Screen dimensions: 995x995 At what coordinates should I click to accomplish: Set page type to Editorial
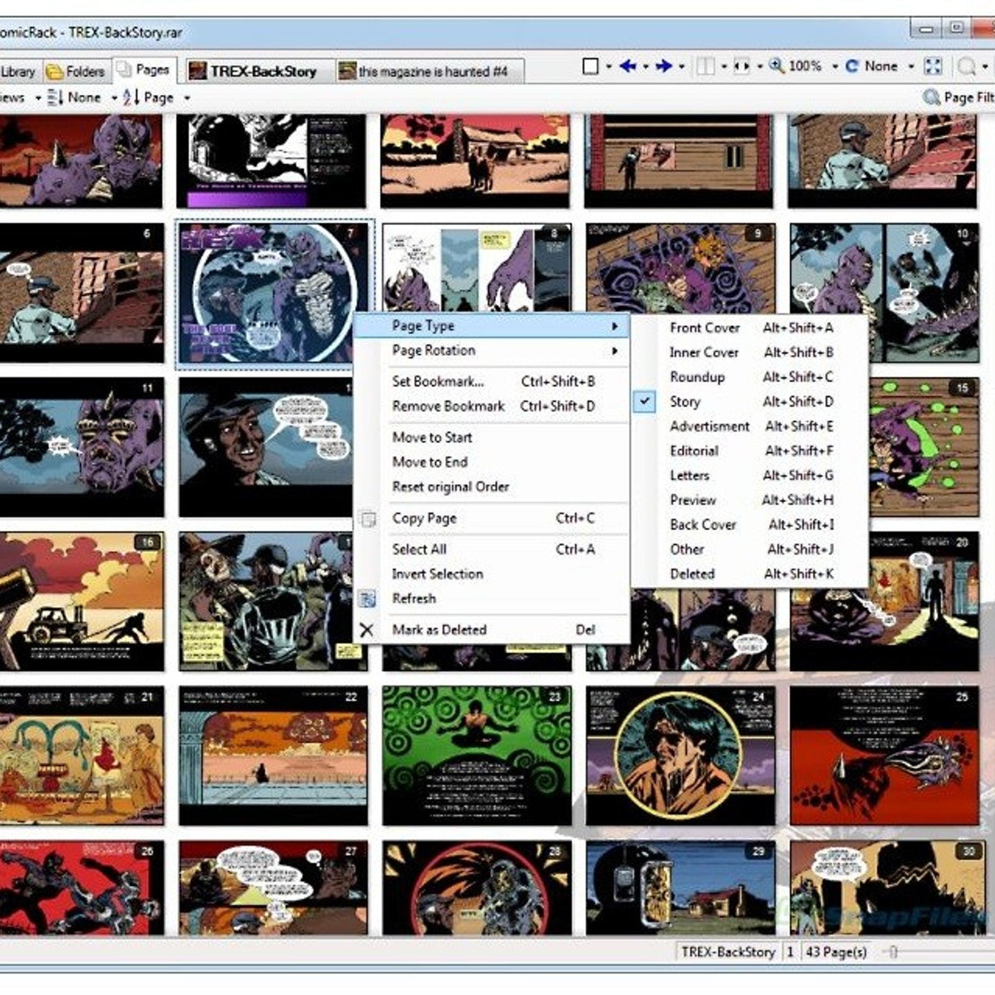point(749,451)
